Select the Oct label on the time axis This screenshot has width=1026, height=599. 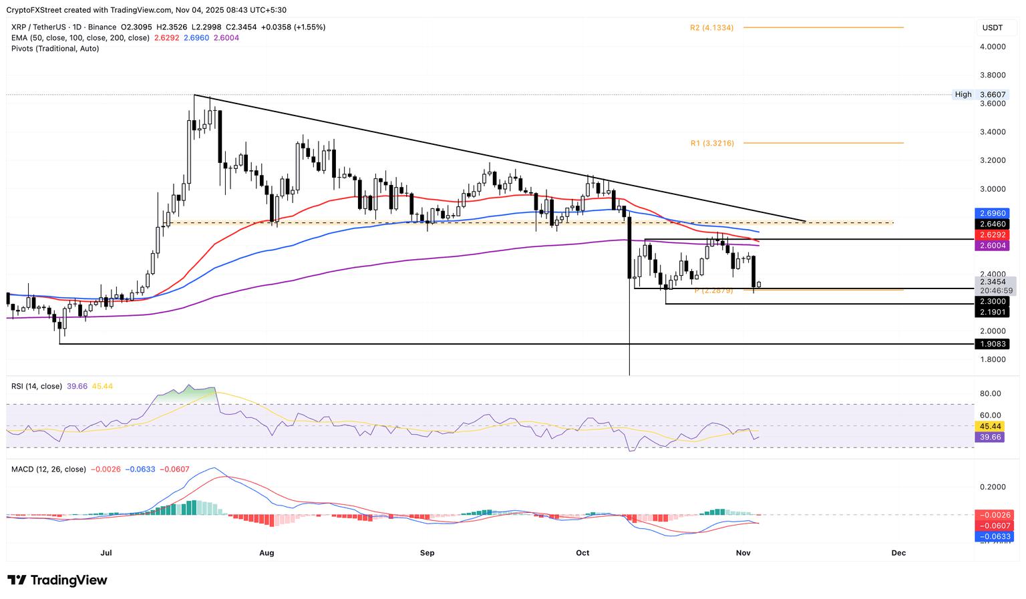click(x=582, y=553)
